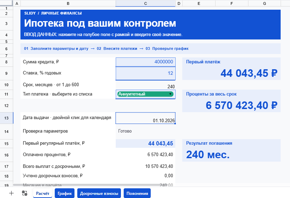Open the Пояснения sheet tab
The width and height of the screenshot is (290, 198).
tap(137, 193)
